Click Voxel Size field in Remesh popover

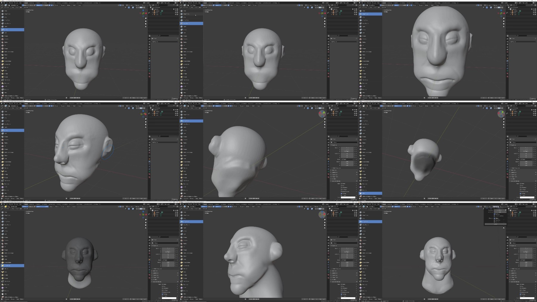[x=499, y=210]
